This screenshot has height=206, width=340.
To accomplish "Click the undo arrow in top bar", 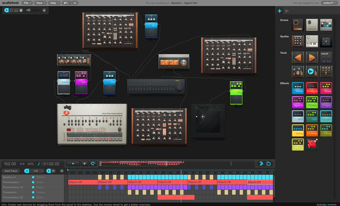I will (66, 3).
